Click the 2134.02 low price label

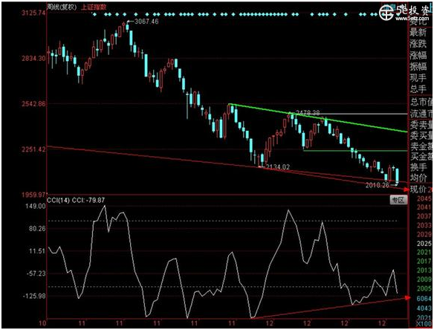pos(278,166)
